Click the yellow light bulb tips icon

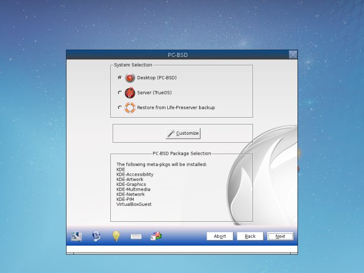pyautogui.click(x=116, y=237)
